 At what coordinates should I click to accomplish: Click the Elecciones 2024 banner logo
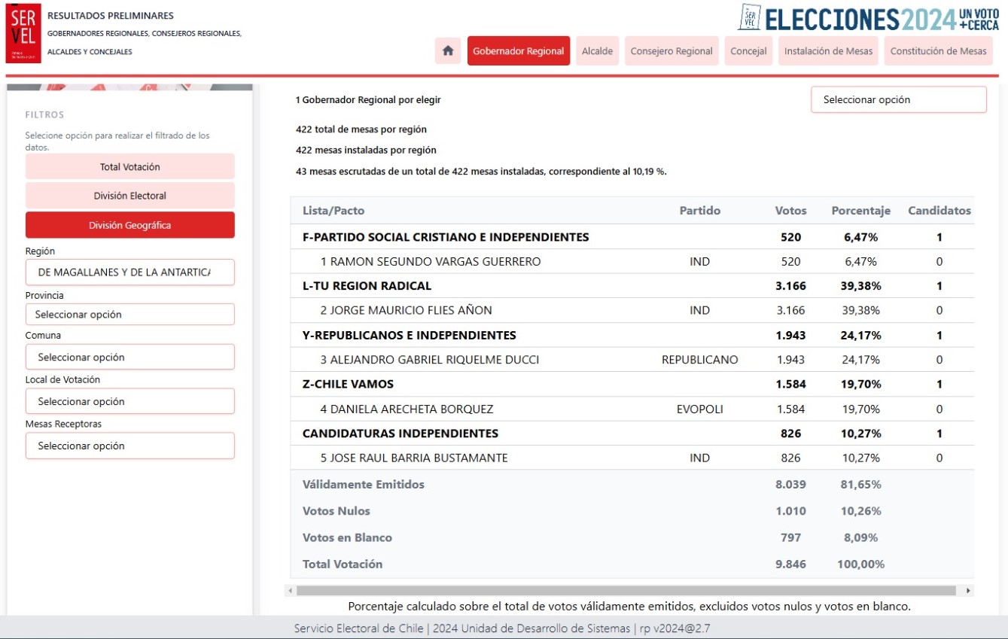(x=868, y=17)
